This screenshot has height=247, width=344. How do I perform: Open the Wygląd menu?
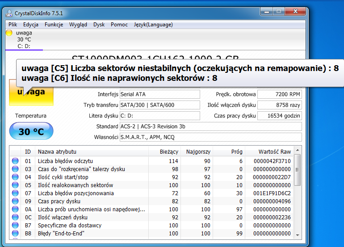click(78, 25)
